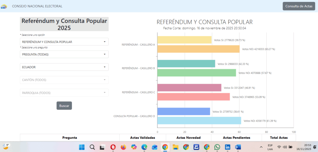318x152 pixels.
Task: Open LinkedIn app in taskbar
Action: coord(228,147)
